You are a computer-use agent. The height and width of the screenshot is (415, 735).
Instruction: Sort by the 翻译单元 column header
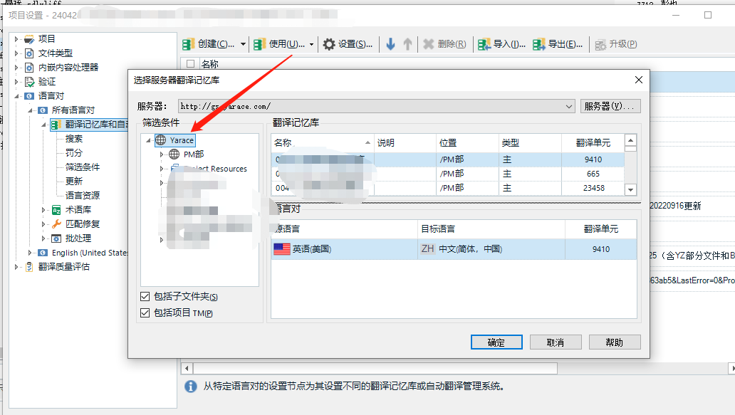[x=593, y=143]
